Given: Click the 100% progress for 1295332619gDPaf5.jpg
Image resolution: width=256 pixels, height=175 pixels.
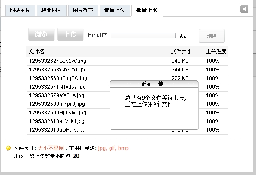Looking at the screenshot, I should [212, 130].
